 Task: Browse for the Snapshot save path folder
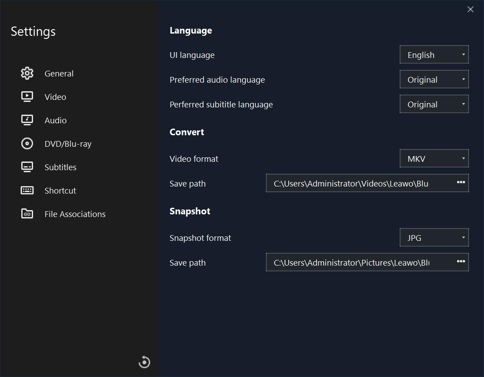(x=461, y=262)
